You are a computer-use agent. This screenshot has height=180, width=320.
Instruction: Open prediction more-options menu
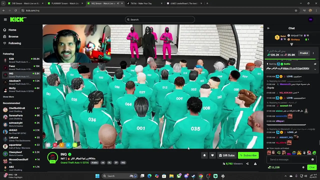point(313,53)
